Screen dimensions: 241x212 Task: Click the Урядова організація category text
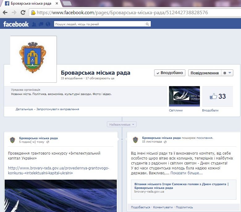click(x=26, y=90)
